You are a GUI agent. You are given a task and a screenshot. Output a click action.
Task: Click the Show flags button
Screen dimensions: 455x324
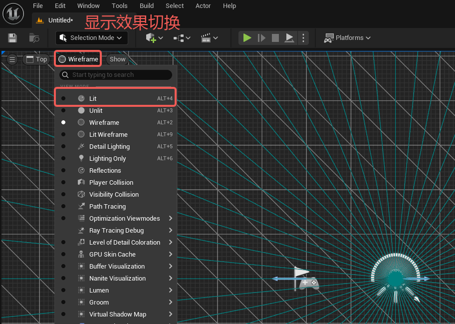click(118, 59)
